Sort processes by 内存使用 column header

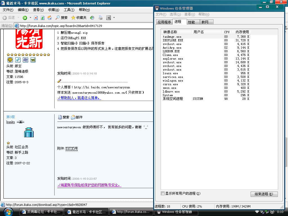click(241, 32)
